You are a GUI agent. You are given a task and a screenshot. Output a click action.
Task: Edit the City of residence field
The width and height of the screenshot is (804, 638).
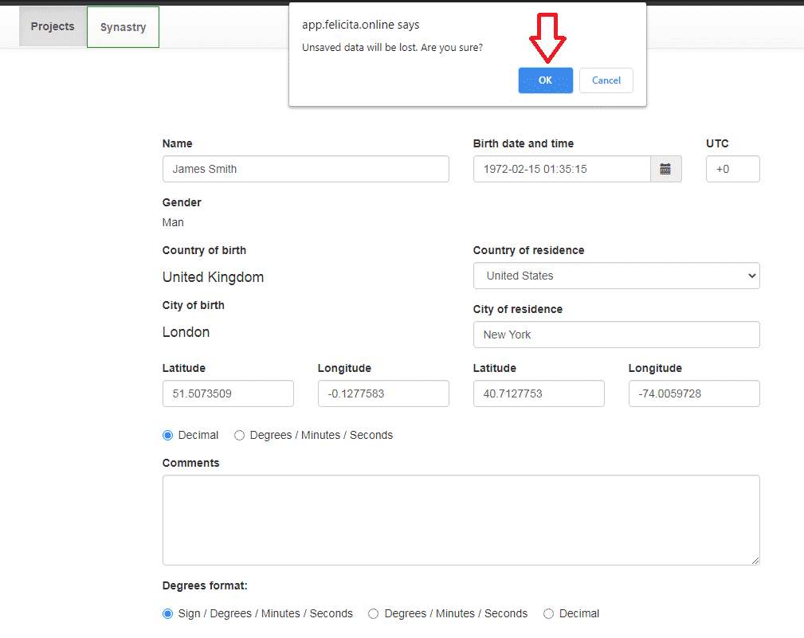(616, 335)
